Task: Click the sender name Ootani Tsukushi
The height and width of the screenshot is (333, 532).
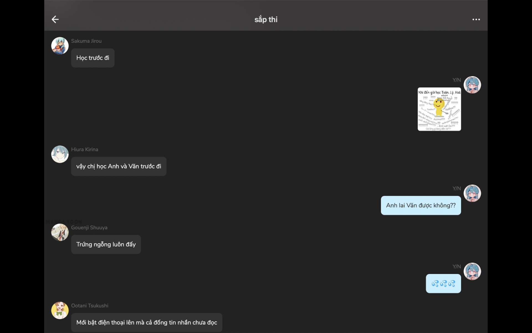Action: click(90, 306)
